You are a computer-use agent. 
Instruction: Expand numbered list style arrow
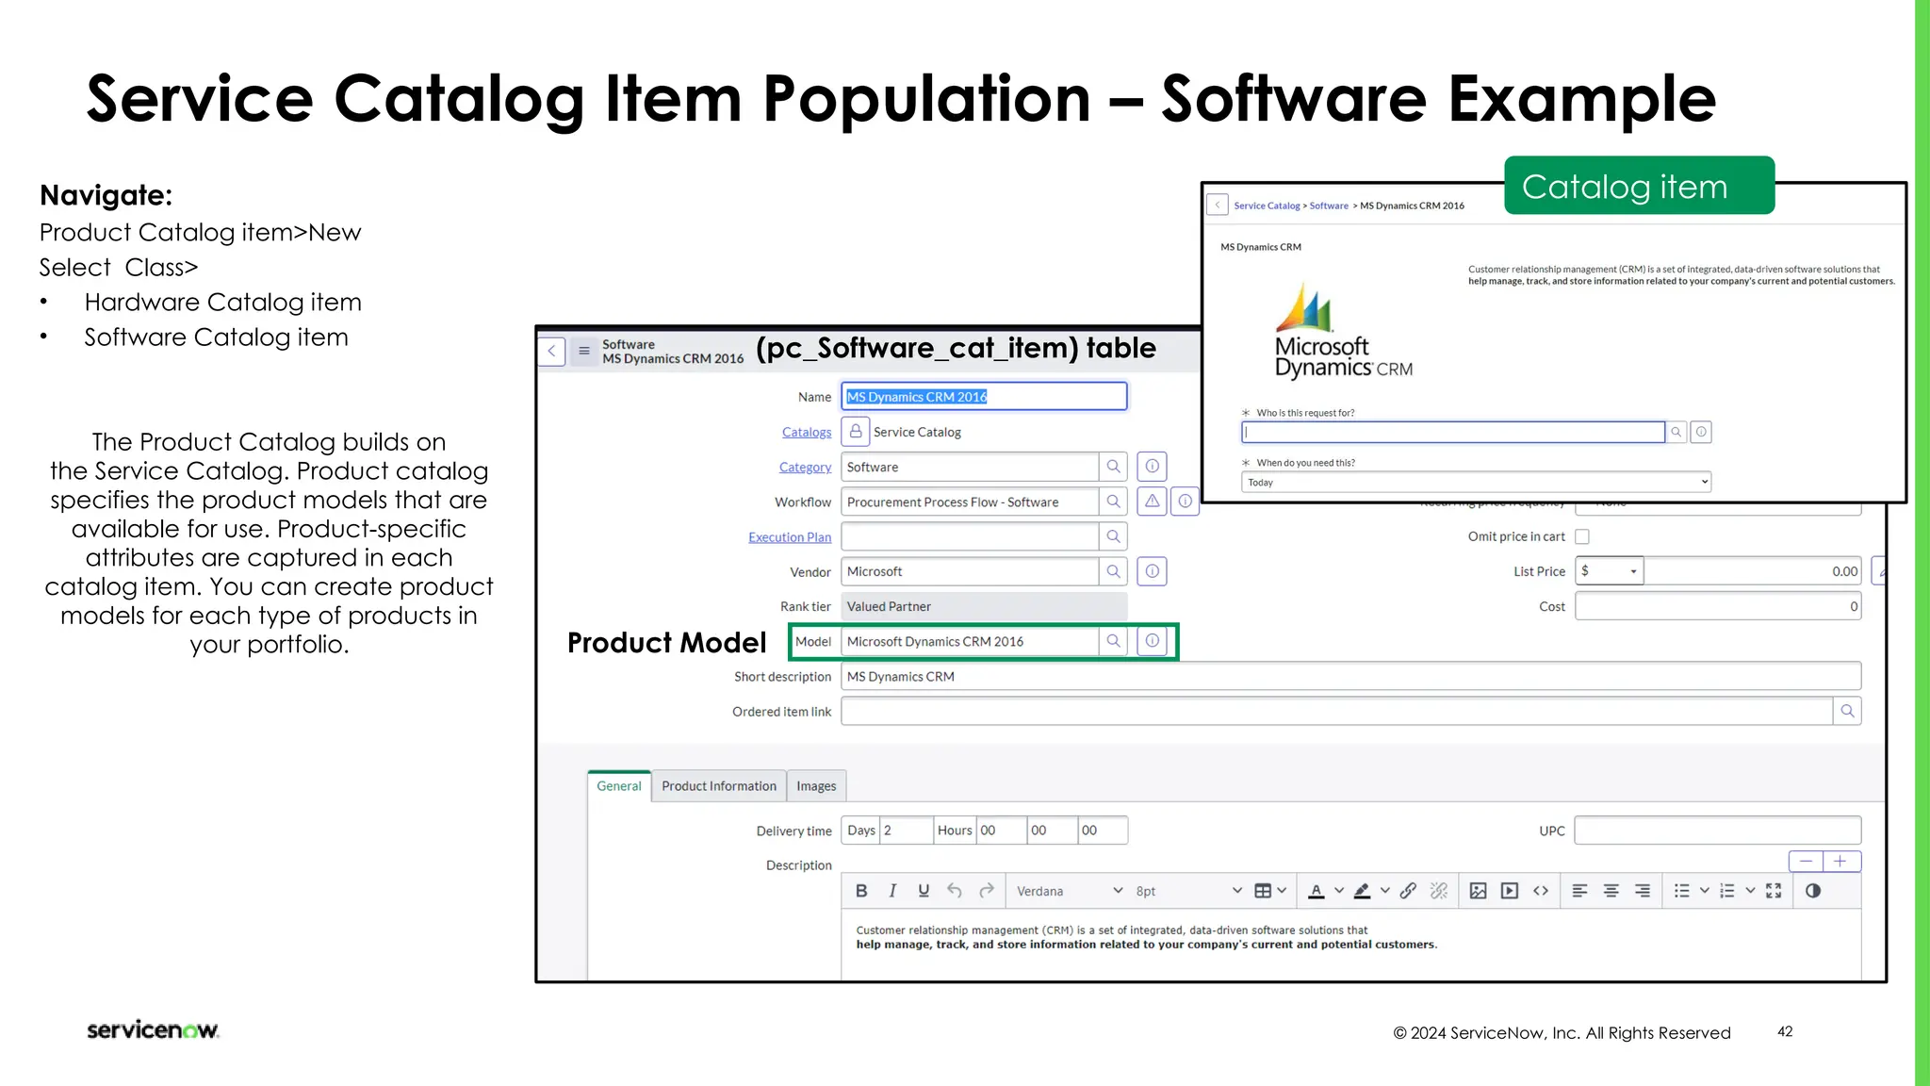point(1750,891)
